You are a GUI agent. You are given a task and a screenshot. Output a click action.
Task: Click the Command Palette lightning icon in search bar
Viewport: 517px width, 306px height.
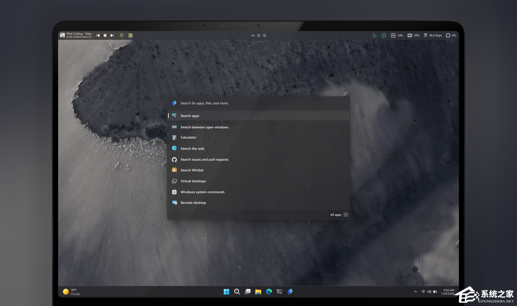point(174,103)
